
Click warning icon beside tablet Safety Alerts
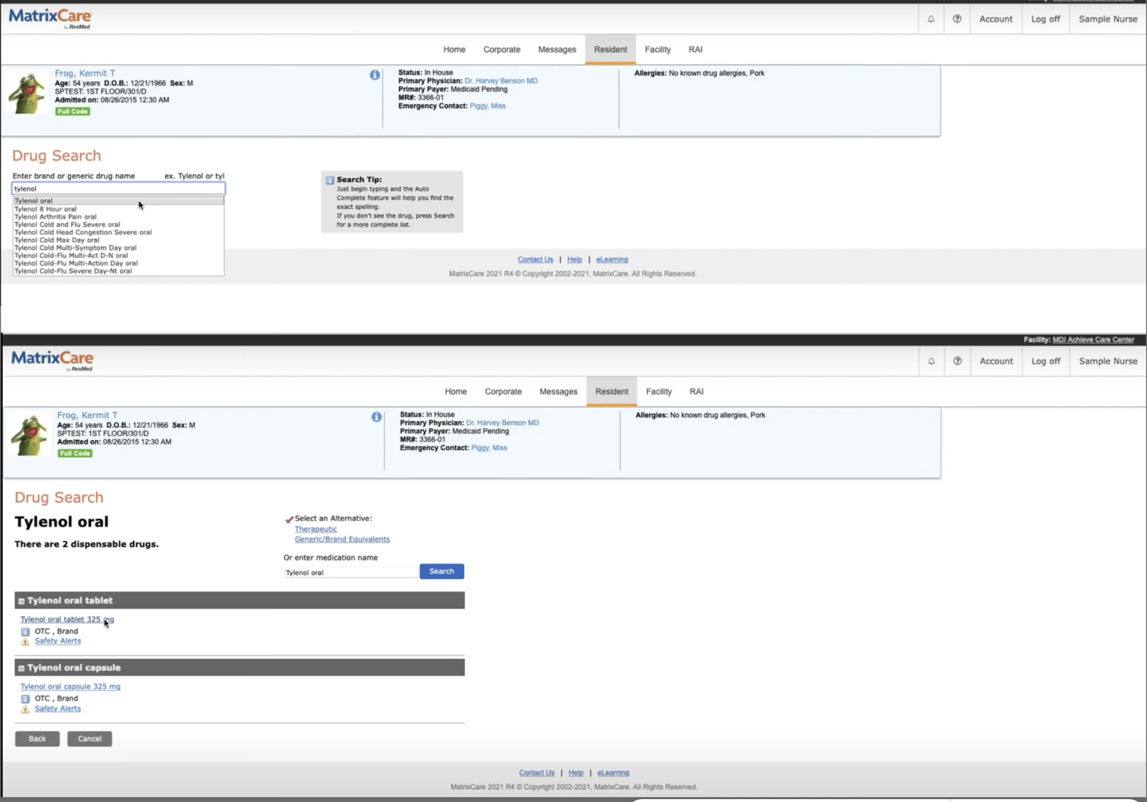click(26, 641)
